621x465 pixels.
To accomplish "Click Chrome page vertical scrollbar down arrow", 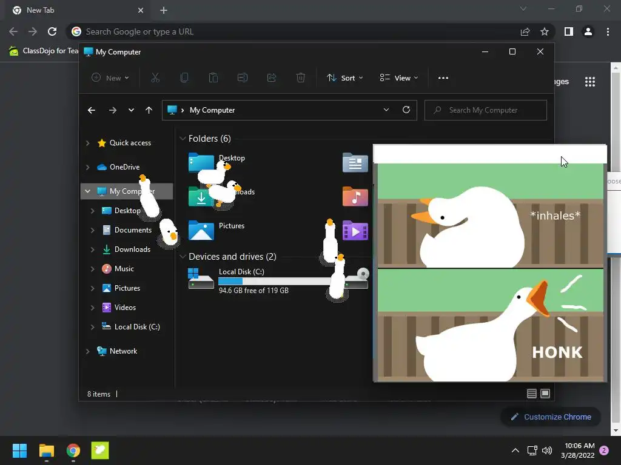I will point(616,430).
